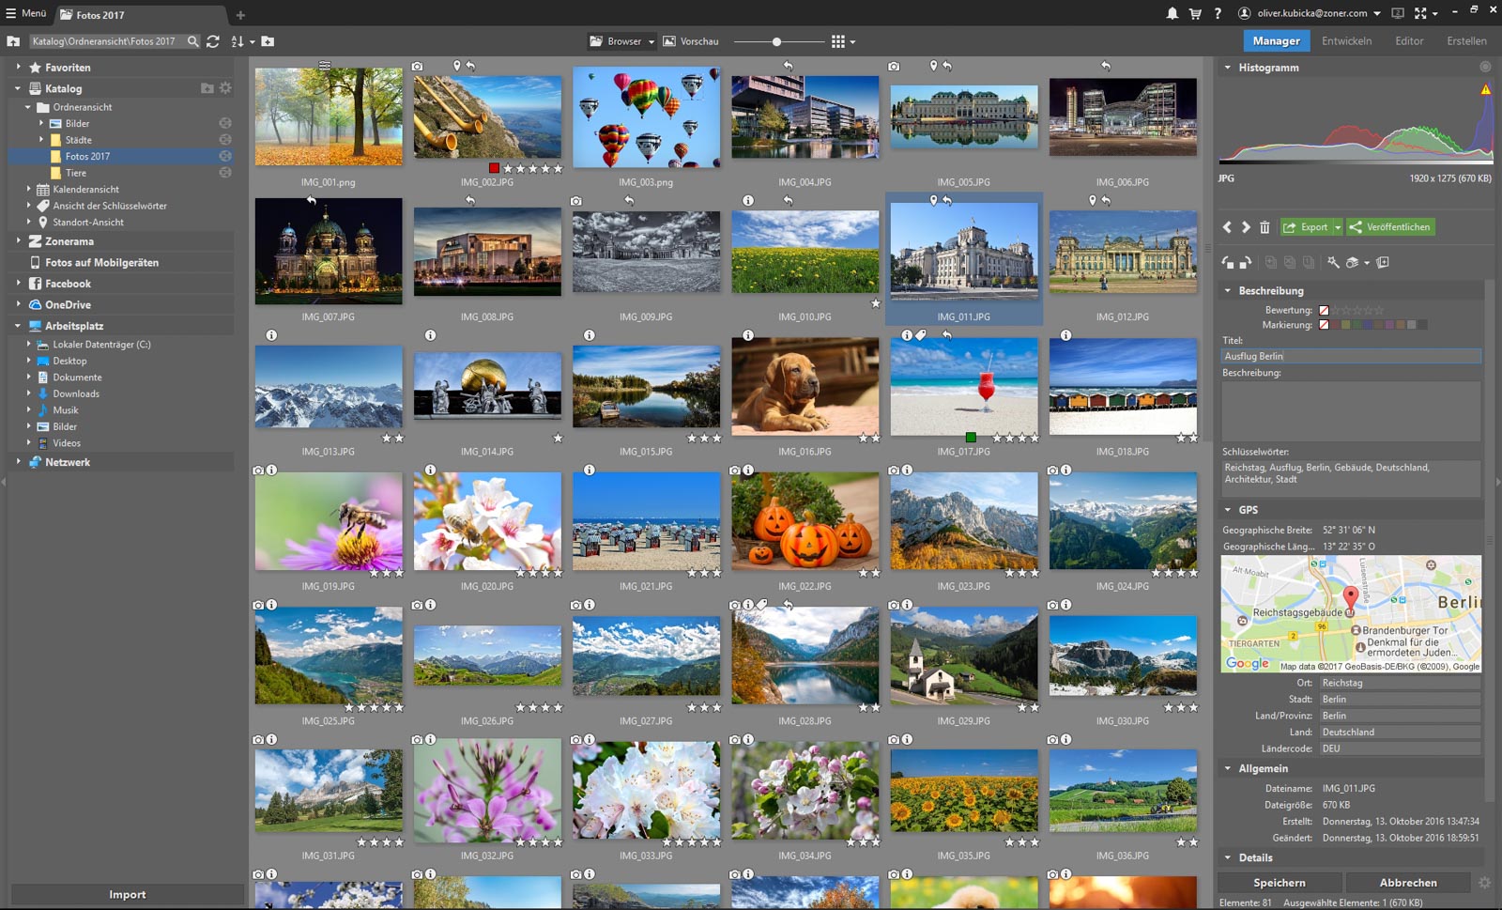Select the Fotos 2017 tab

click(x=141, y=15)
